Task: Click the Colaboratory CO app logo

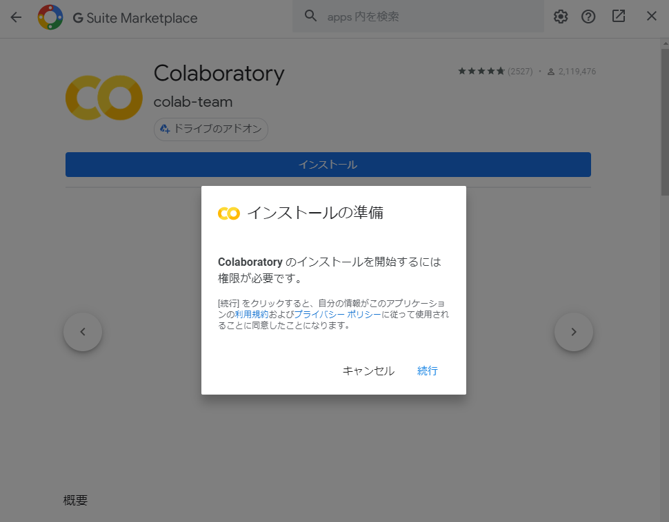Action: pos(103,97)
